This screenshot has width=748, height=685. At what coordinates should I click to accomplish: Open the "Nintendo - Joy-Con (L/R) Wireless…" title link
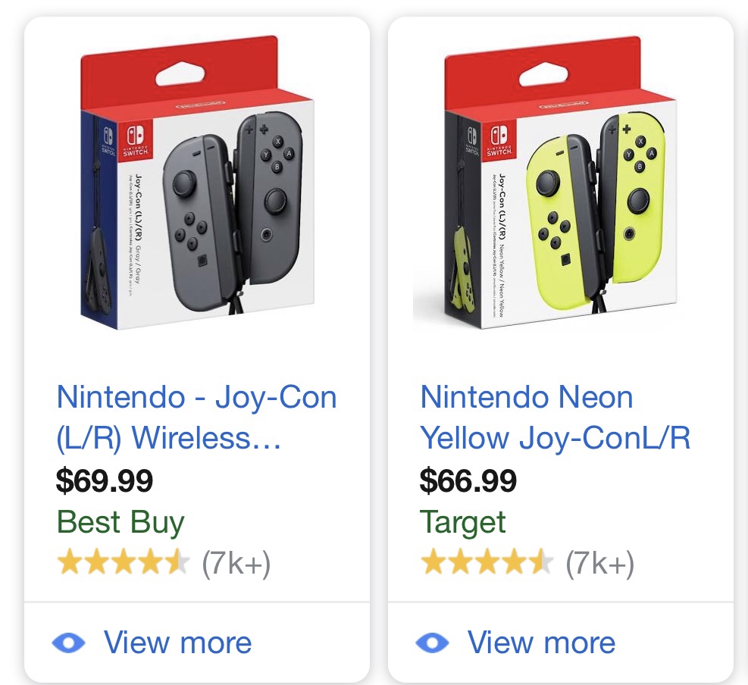(196, 418)
